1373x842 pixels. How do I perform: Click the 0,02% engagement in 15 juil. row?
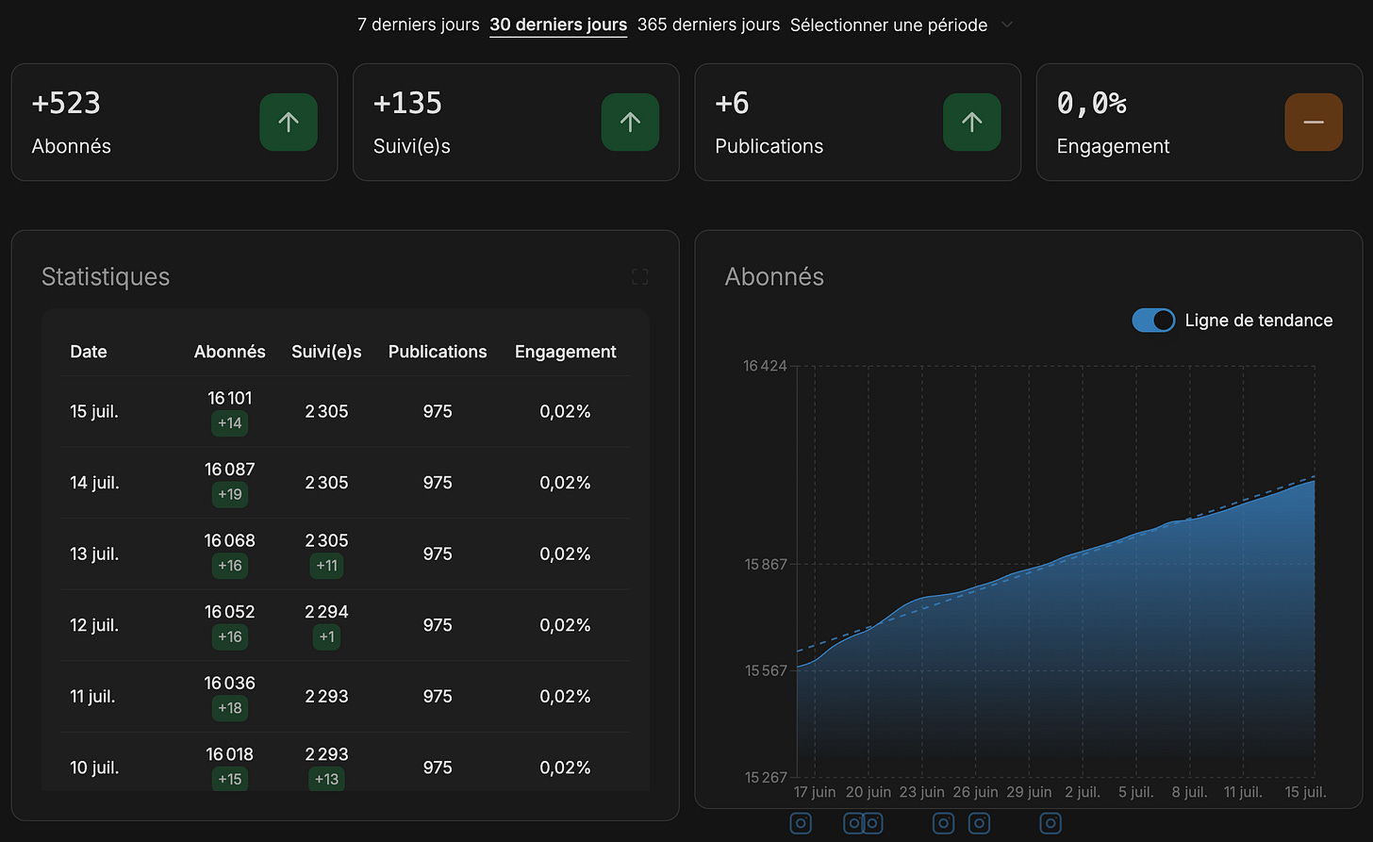(x=565, y=412)
